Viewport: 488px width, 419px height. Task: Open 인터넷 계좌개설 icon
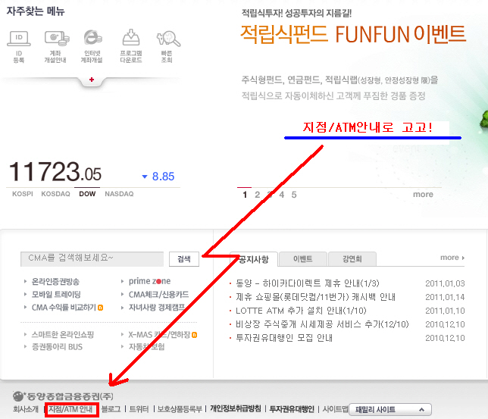click(x=92, y=47)
